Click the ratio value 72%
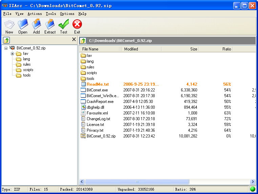The image size is (258, 194). (228, 119)
